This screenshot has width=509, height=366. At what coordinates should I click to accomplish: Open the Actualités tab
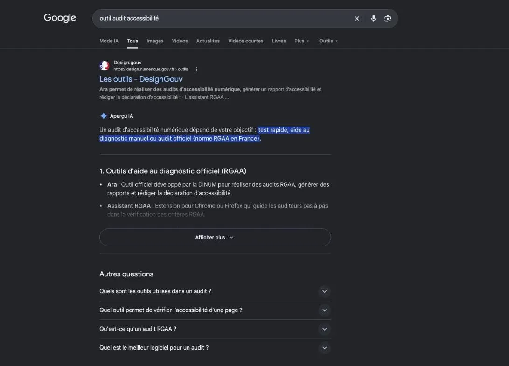click(208, 41)
